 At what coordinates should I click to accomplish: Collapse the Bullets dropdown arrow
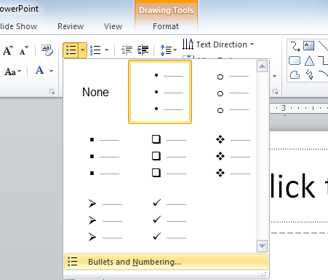[83, 50]
